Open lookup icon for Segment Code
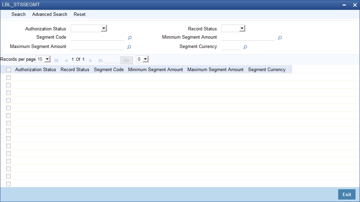The height and width of the screenshot is (202, 360). (x=130, y=38)
